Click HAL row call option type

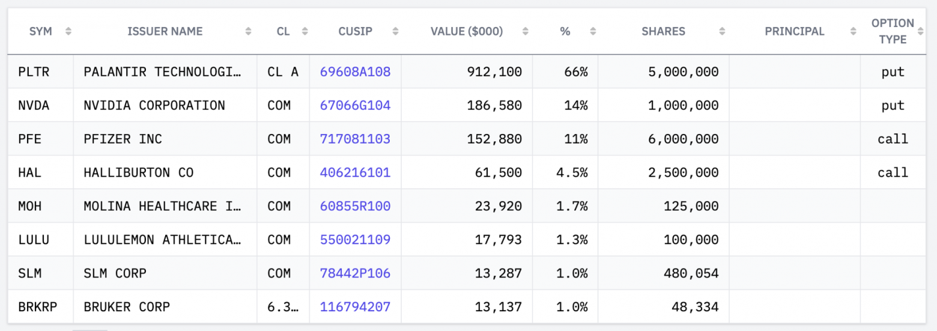[x=893, y=172]
